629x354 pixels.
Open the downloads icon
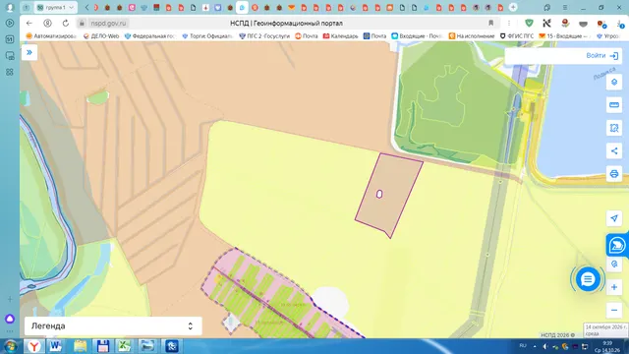click(620, 24)
